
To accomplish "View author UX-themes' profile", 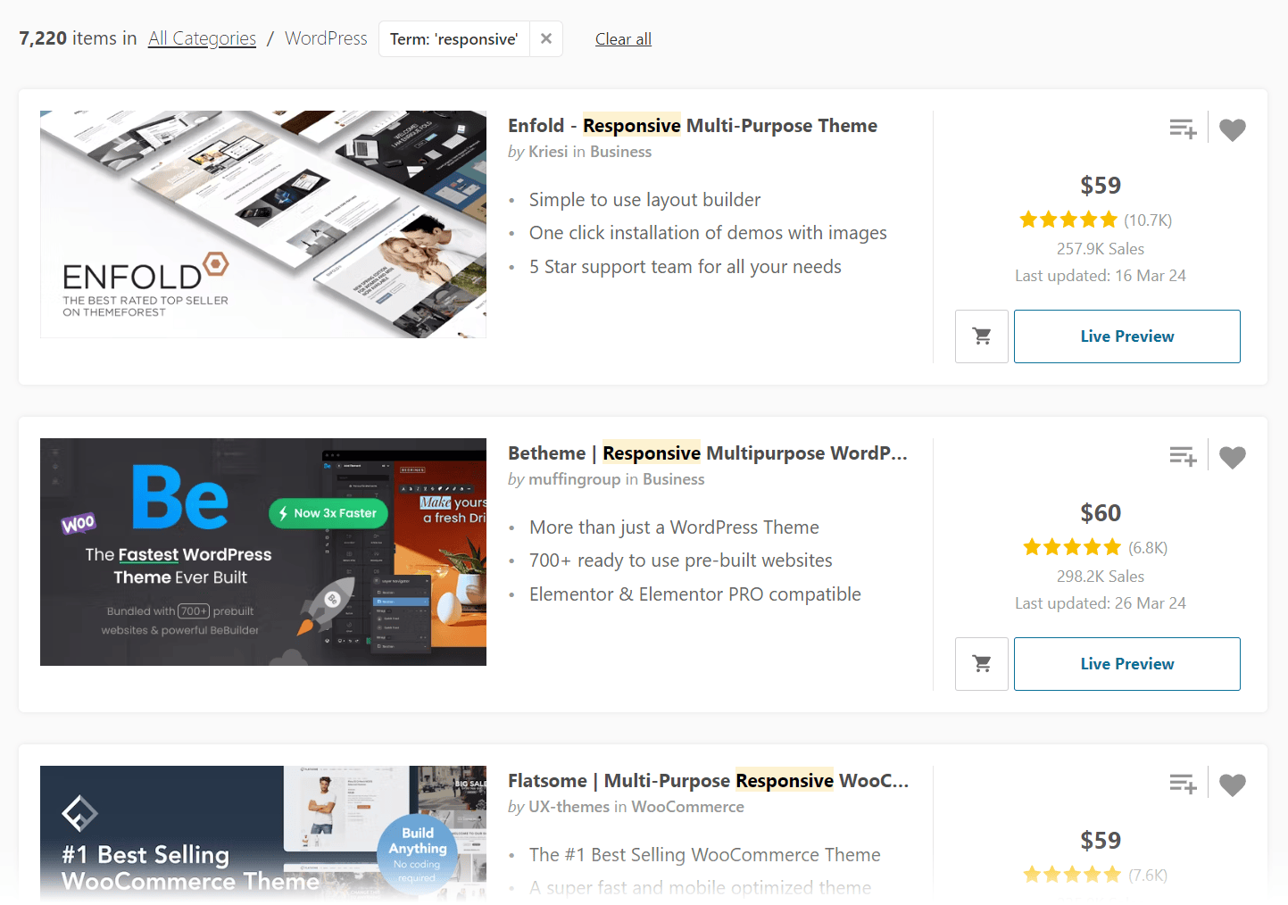I will click(569, 807).
